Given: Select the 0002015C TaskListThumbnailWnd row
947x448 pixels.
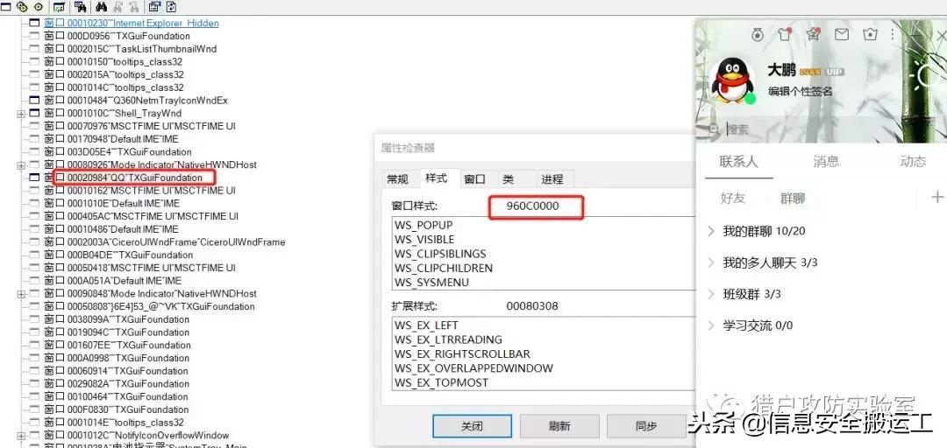Looking at the screenshot, I should (x=131, y=49).
